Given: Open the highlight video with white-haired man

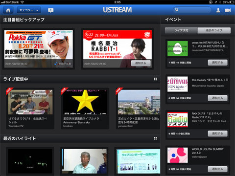Looking at the screenshot, I should pyautogui.click(x=84, y=161).
